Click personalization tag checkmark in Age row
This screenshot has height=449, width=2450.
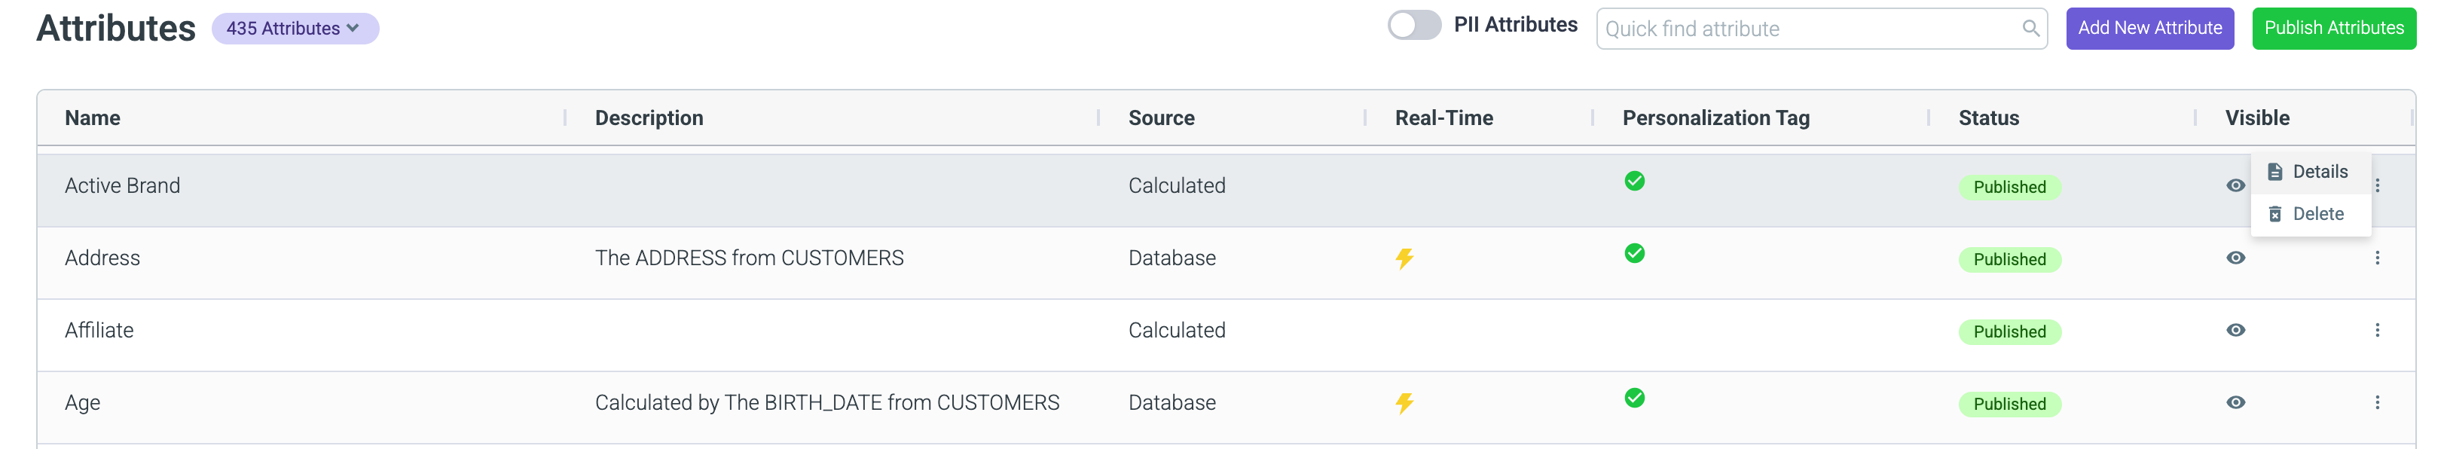(1634, 398)
